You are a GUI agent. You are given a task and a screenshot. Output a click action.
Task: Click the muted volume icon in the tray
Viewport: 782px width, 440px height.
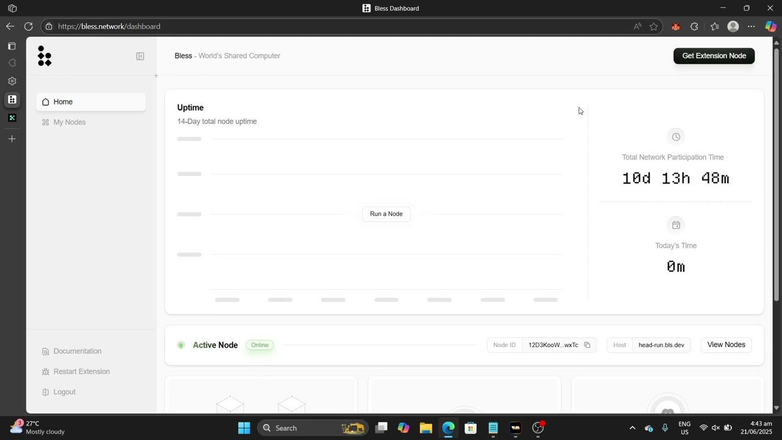tap(715, 428)
